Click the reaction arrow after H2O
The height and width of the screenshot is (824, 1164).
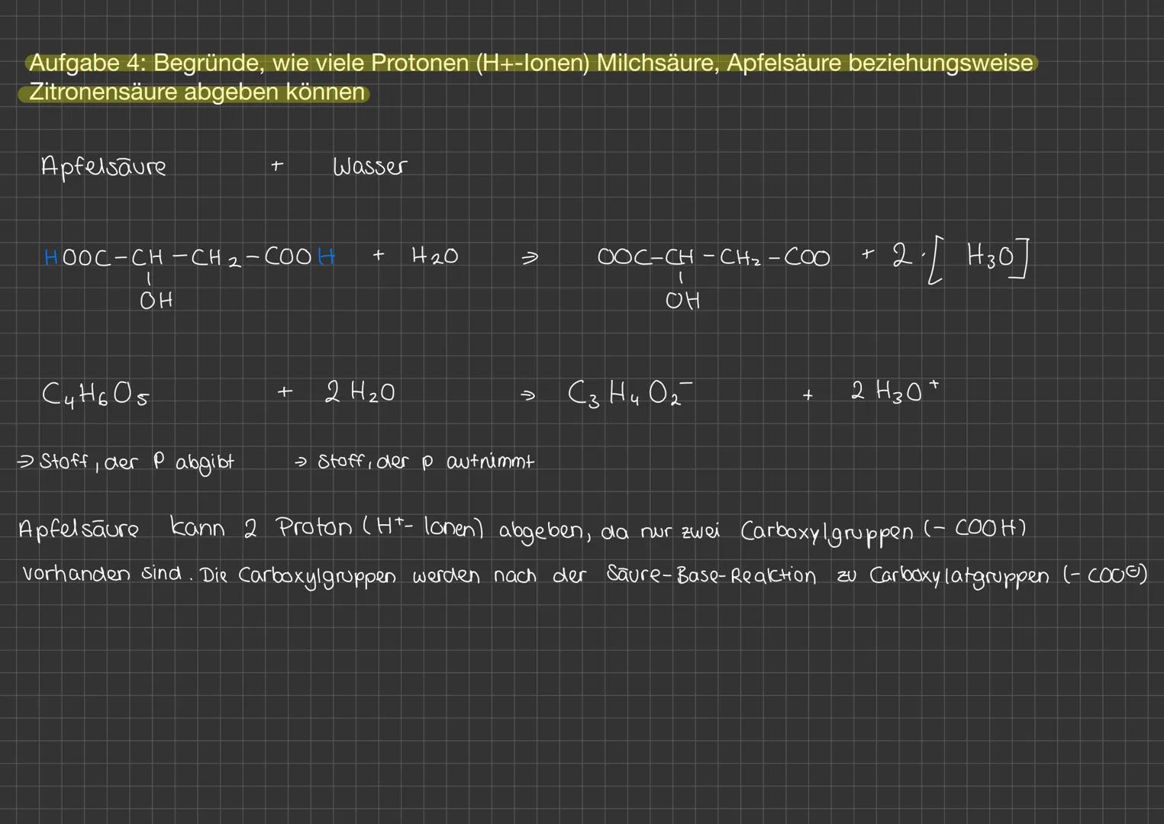529,259
